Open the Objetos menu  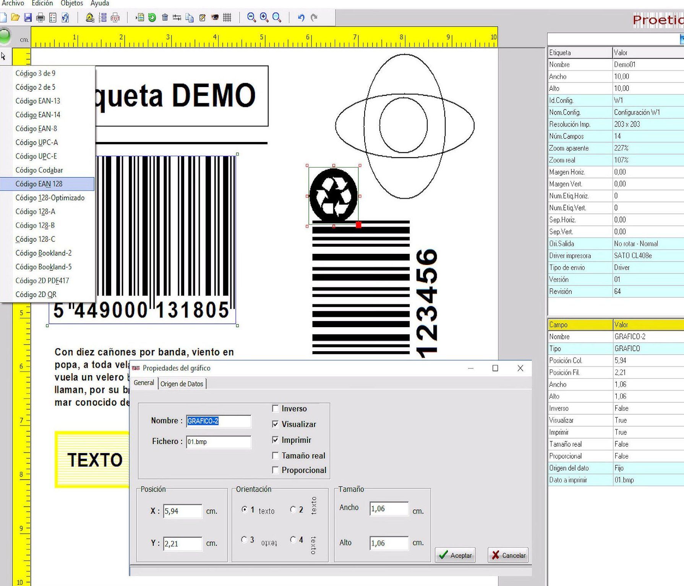(x=71, y=3)
